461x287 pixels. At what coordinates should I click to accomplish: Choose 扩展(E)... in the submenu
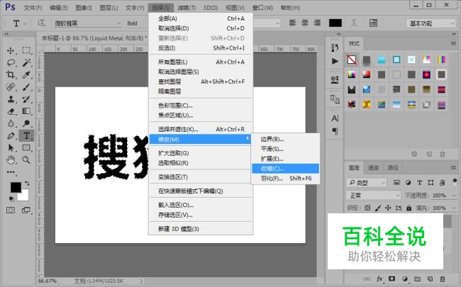tap(286, 159)
